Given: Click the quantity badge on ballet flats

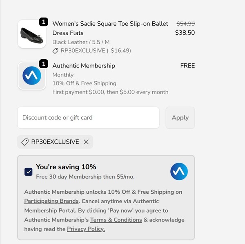Looking at the screenshot, I should pyautogui.click(x=44, y=22).
